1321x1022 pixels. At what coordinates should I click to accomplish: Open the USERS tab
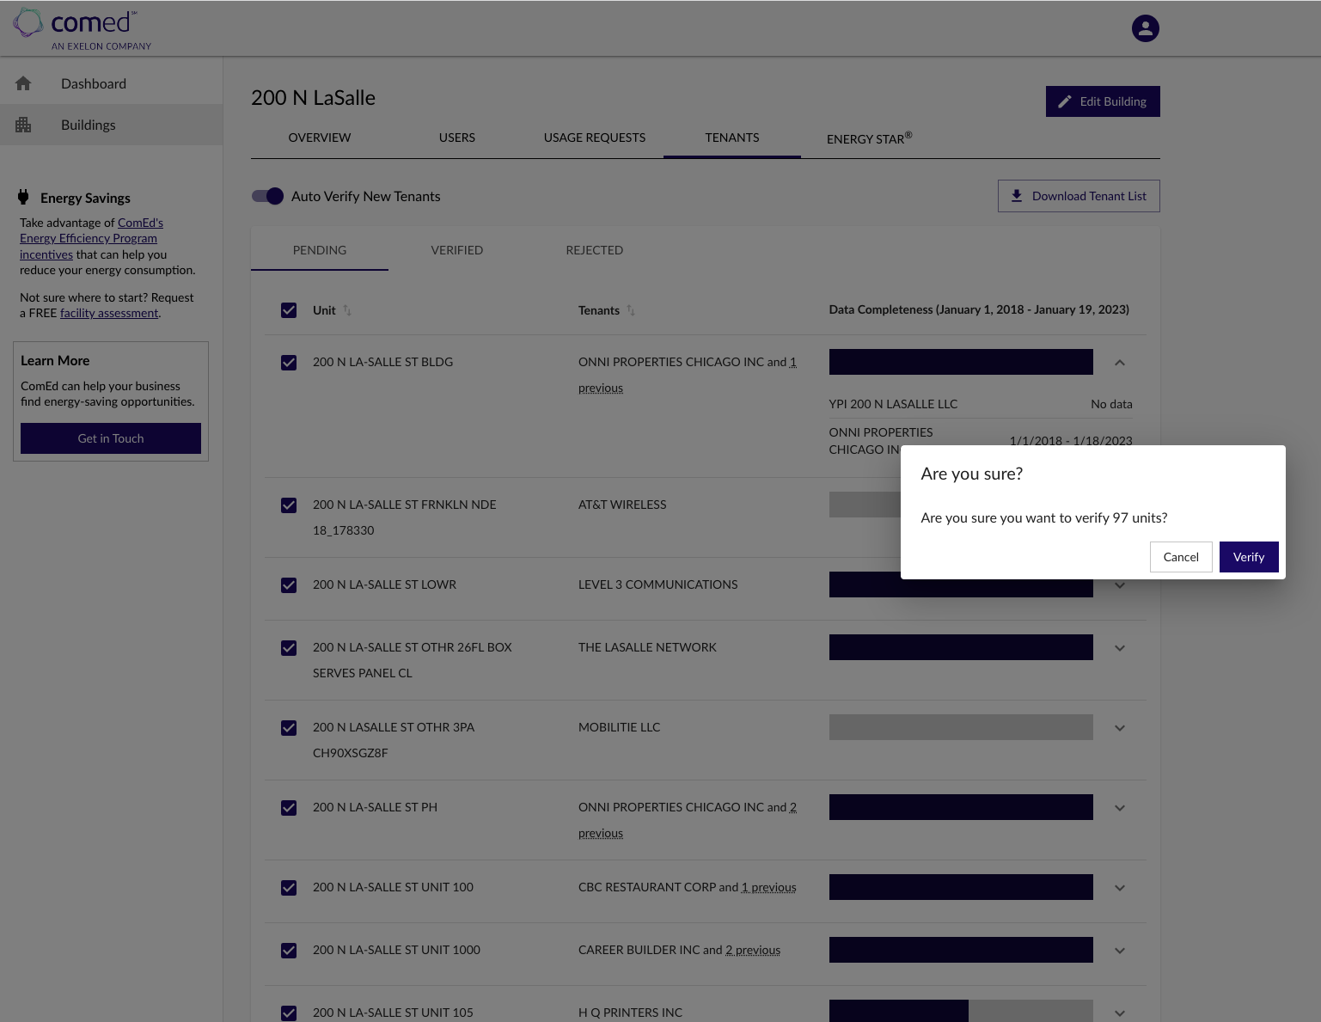pyautogui.click(x=457, y=138)
